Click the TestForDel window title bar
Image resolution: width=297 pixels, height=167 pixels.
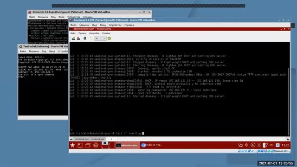pos(43,46)
